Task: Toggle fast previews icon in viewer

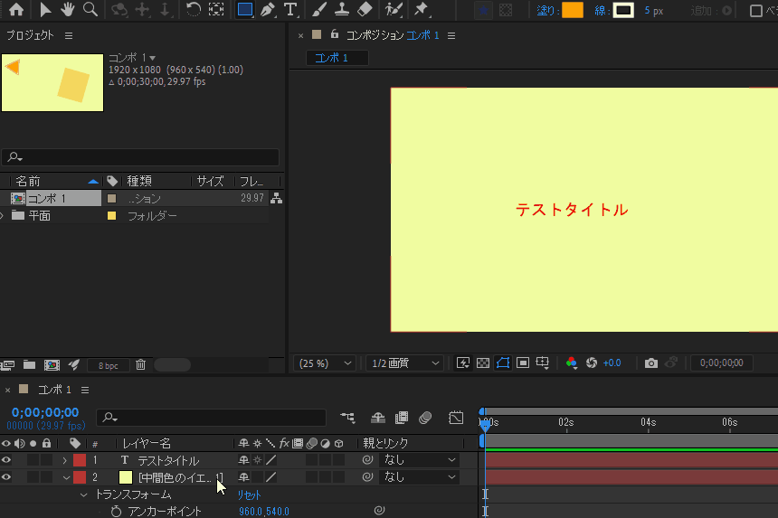Action: 463,363
